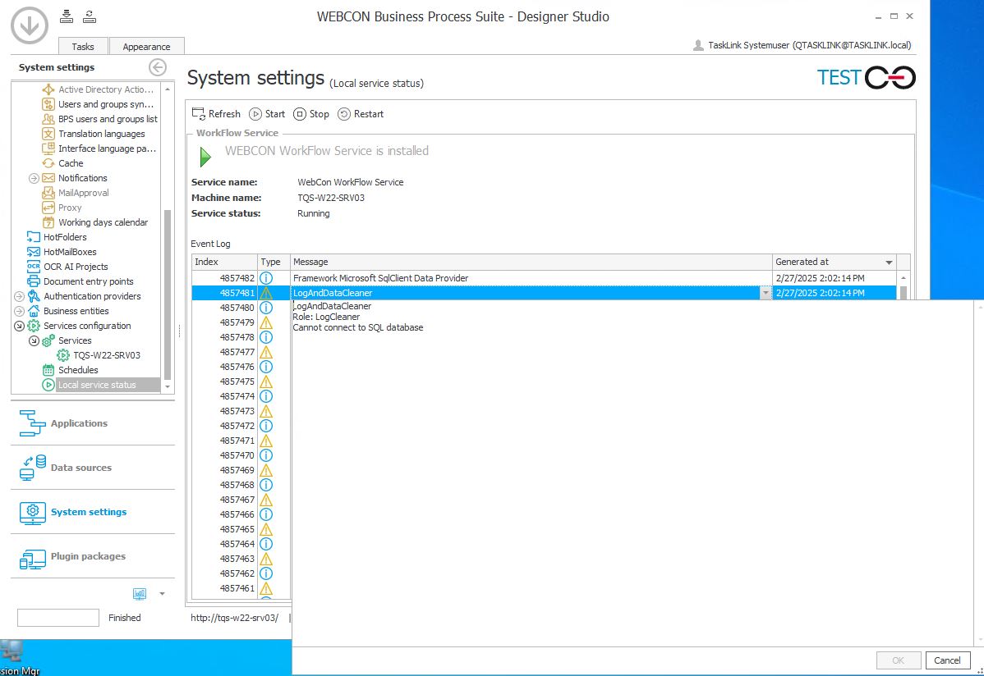Click the first stamp icon in title bar
This screenshot has width=984, height=676.
[x=67, y=17]
